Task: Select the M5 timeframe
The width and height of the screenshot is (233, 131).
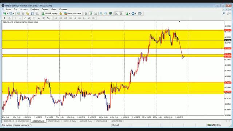Action: (61, 18)
